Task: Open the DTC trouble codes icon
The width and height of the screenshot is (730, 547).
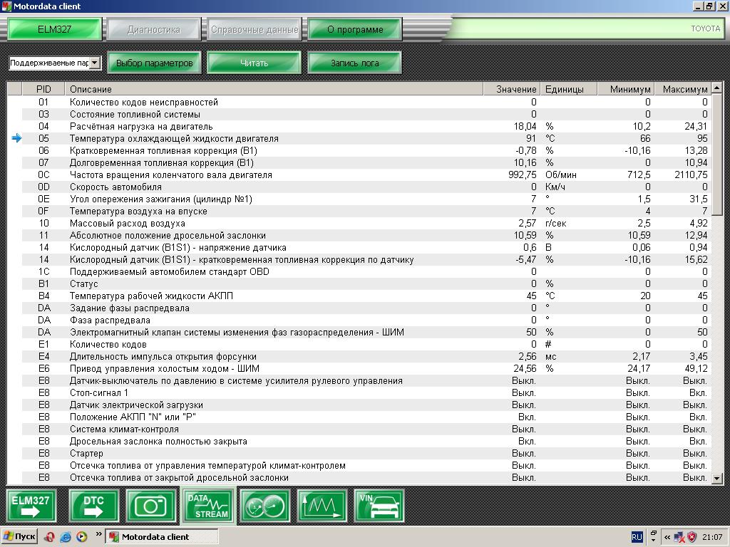Action: coord(93,506)
